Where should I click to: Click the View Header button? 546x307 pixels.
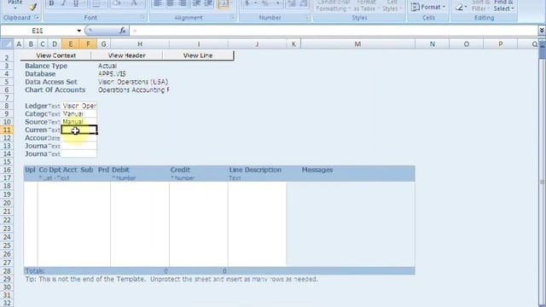coord(127,55)
